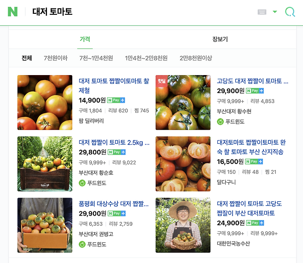The width and height of the screenshot is (303, 263).
Task: Click the green Naver N logo
Action: point(12,12)
